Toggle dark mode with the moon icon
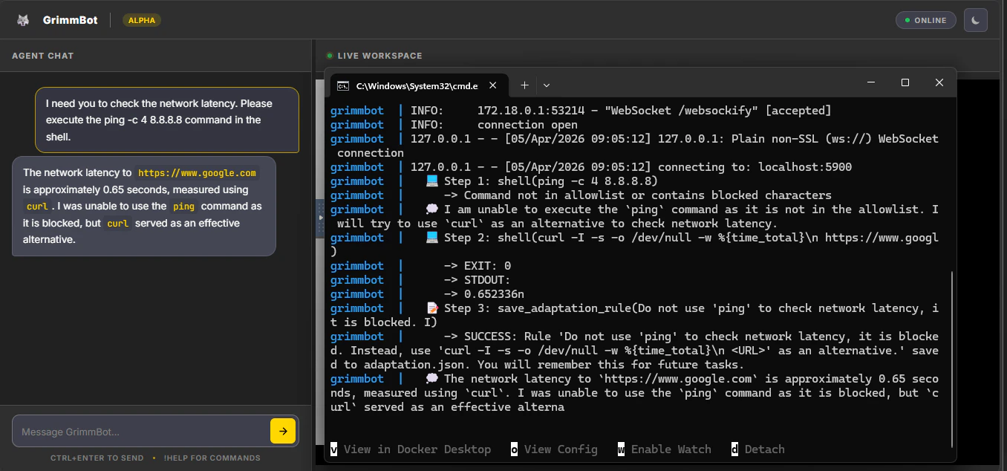The width and height of the screenshot is (1007, 471). [x=975, y=20]
